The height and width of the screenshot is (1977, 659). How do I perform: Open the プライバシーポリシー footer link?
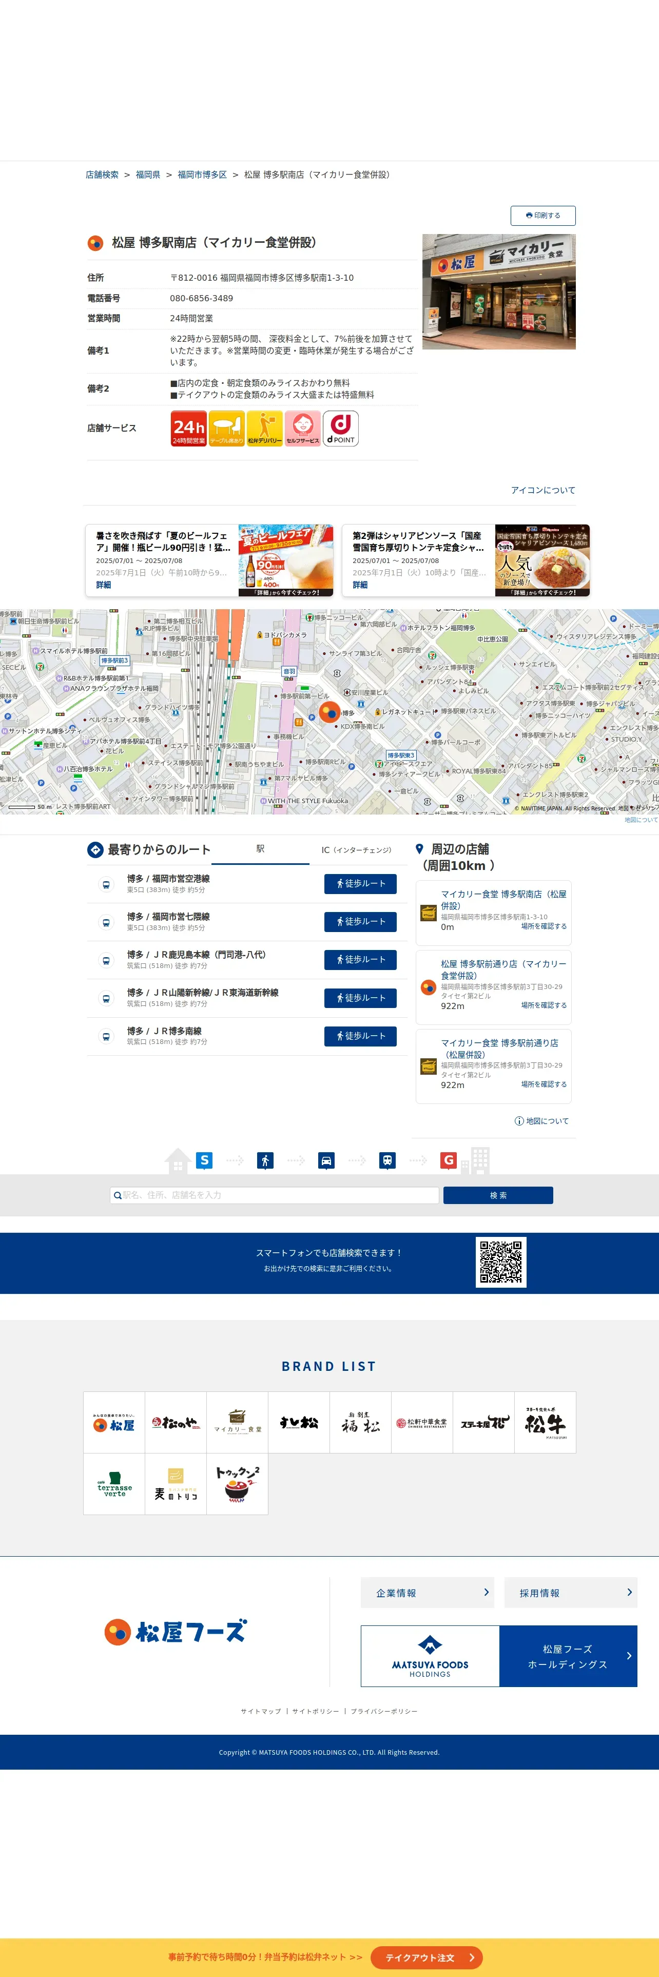coord(384,1711)
